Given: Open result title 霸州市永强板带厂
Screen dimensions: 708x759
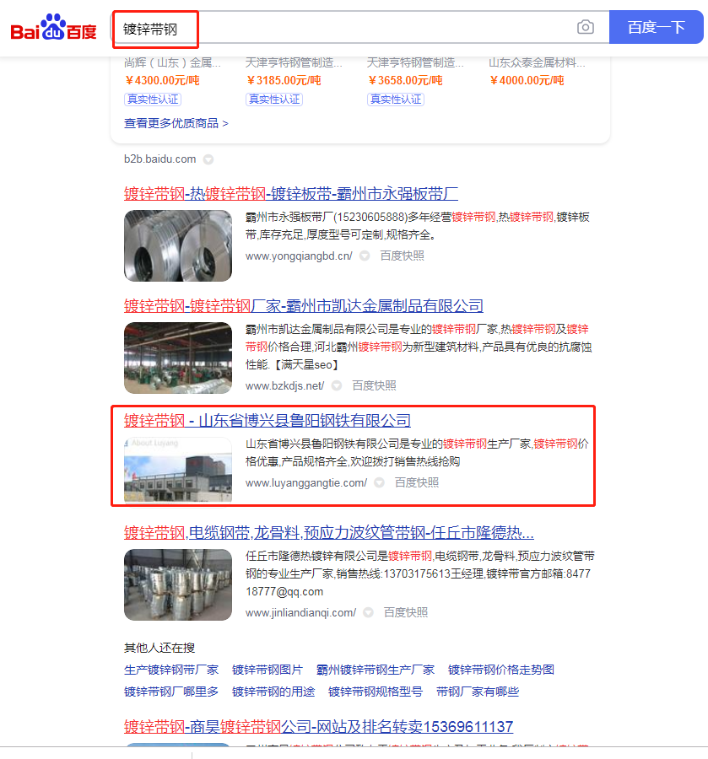Looking at the screenshot, I should pos(291,194).
